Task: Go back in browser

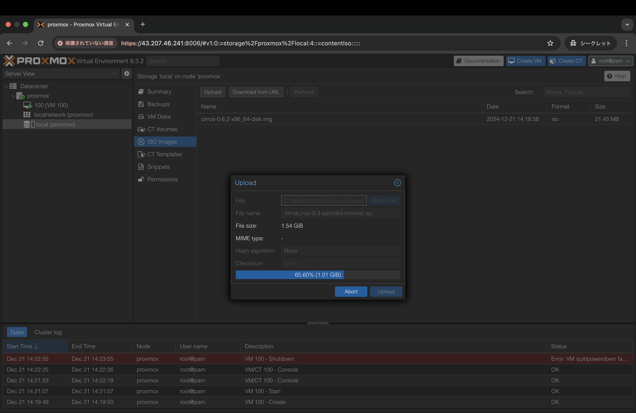Action: pyautogui.click(x=10, y=43)
